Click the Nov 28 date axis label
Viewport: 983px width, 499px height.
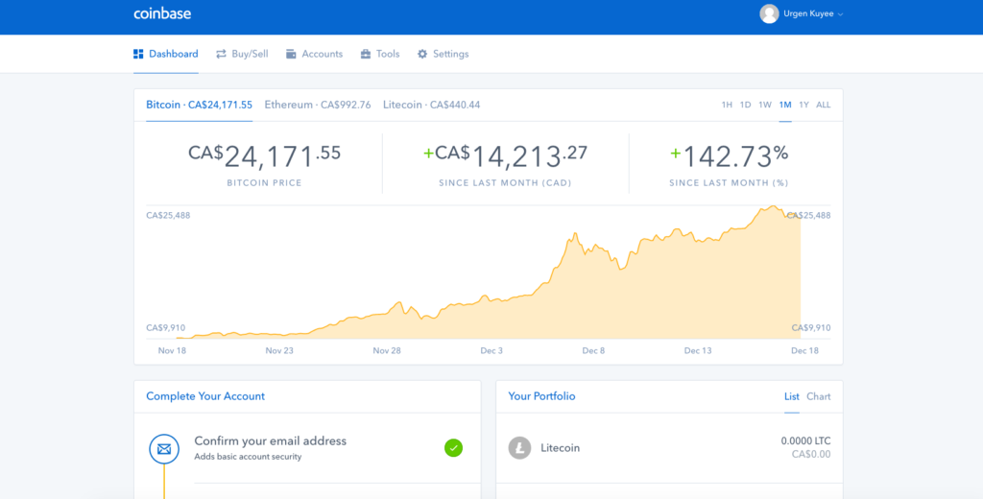(387, 350)
